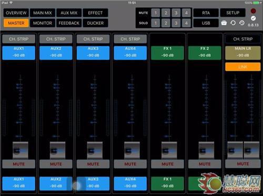This screenshot has width=263, height=196.
Task: Toggle mute group 2
Action: [166, 13]
